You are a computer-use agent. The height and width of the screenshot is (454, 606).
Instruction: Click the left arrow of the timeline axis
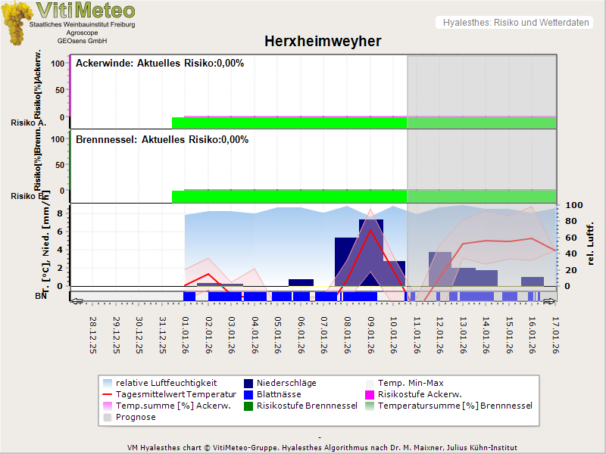pyautogui.click(x=75, y=302)
